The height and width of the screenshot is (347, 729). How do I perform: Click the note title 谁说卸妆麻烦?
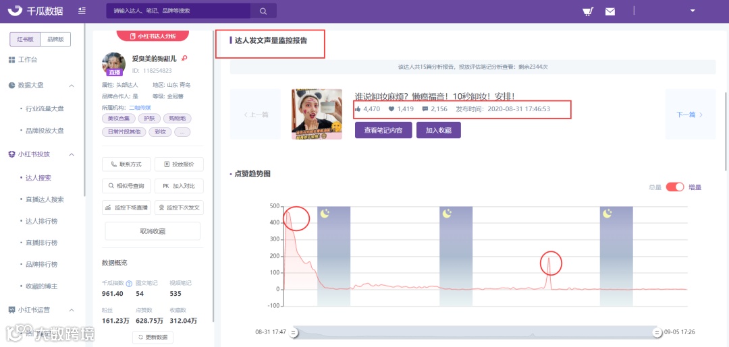(435, 96)
